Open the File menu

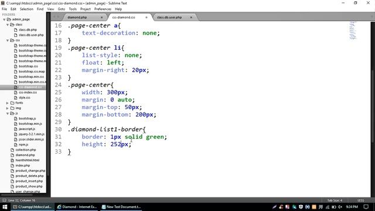4,9
